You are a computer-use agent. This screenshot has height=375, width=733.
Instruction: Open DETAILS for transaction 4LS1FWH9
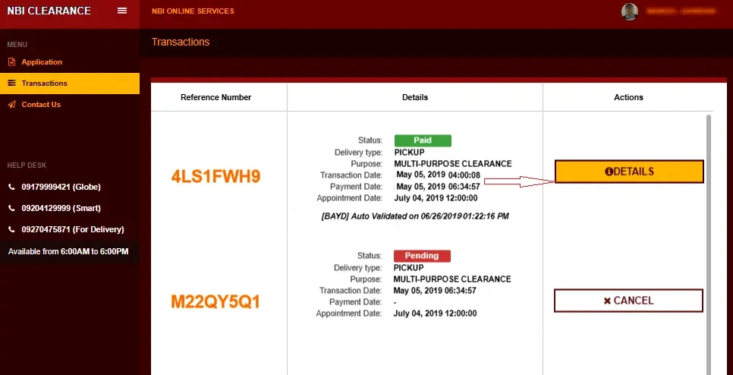tap(629, 172)
